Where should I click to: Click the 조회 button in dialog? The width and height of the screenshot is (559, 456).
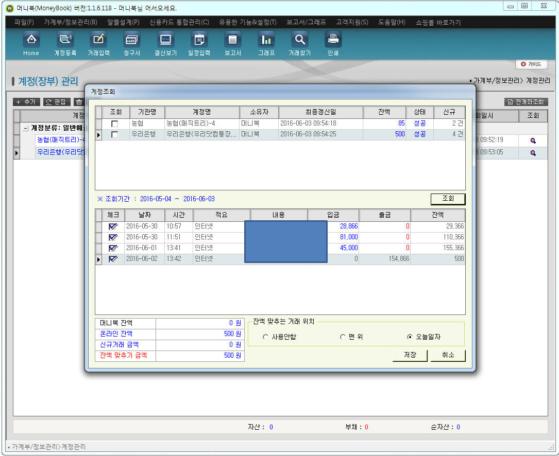coord(448,199)
